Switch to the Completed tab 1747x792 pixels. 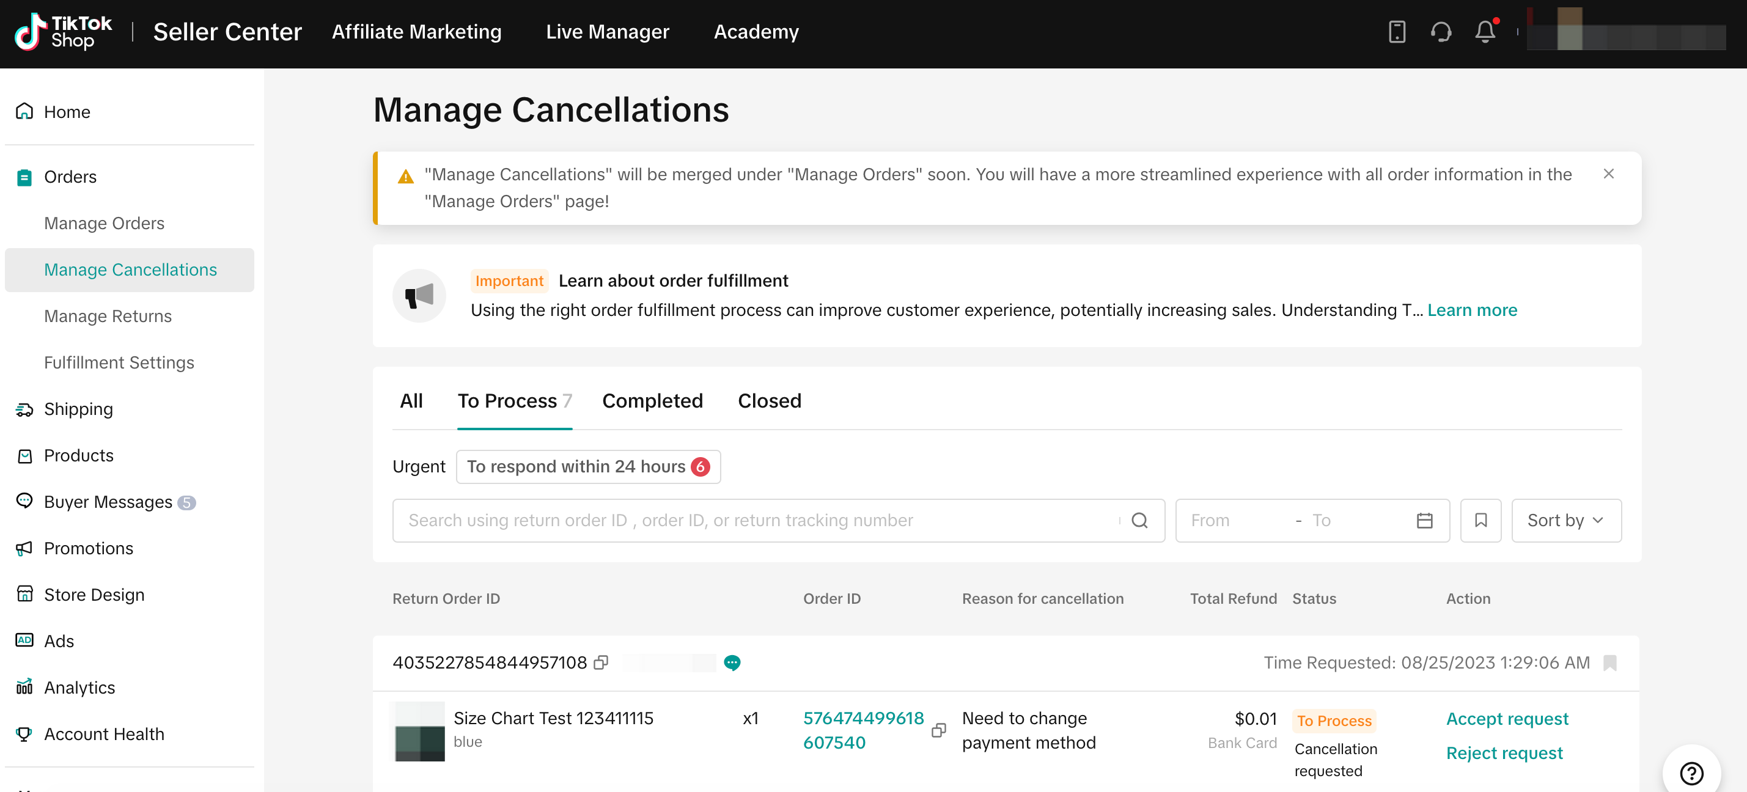coord(652,401)
